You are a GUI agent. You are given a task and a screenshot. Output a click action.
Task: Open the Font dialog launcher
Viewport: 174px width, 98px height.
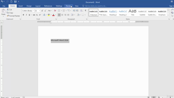pyautogui.click(x=56, y=19)
